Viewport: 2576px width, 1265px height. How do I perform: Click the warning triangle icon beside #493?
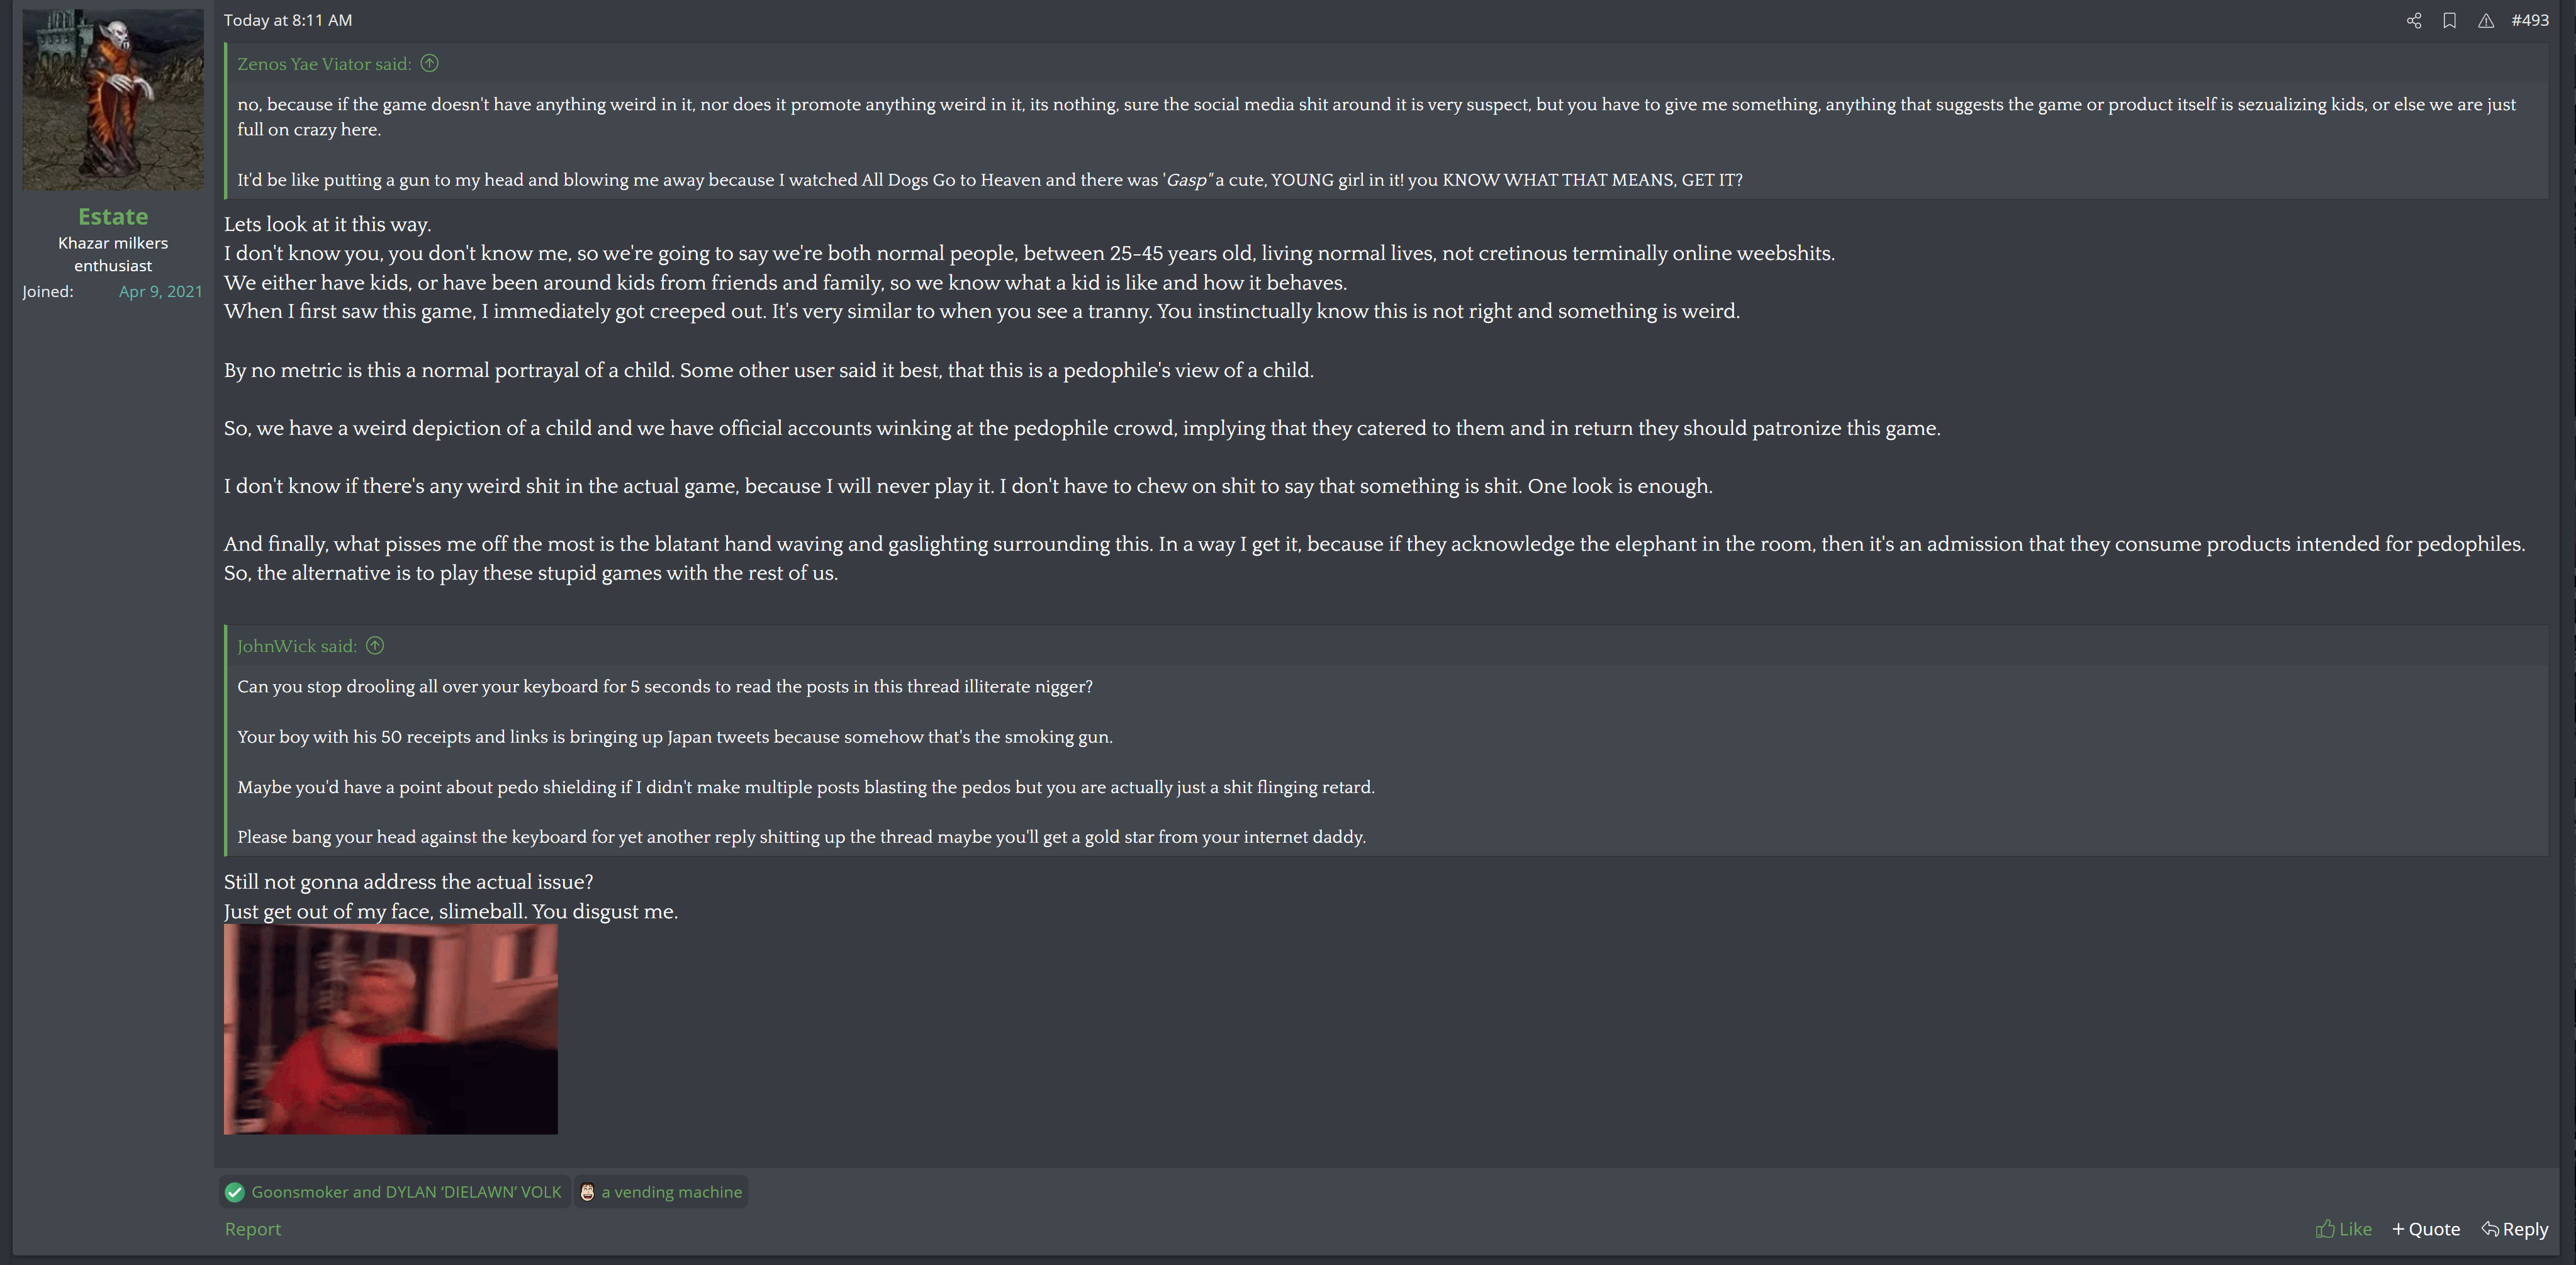pos(2485,21)
